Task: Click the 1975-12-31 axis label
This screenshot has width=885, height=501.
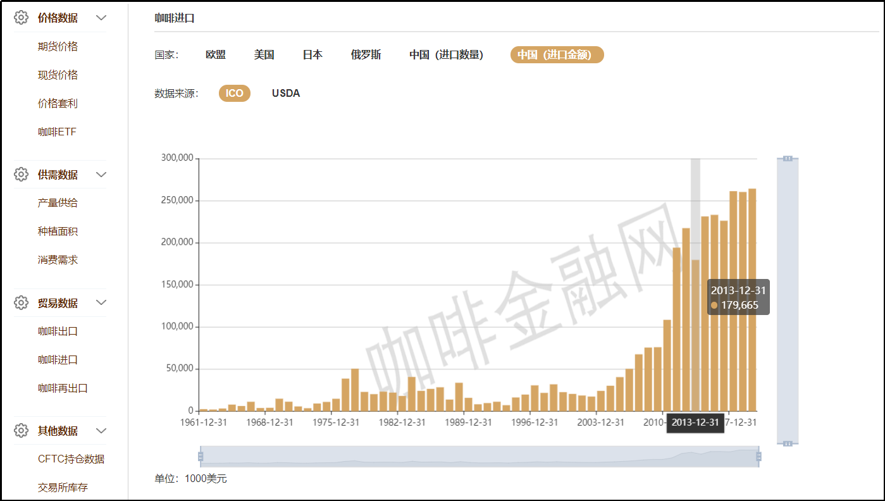Action: 335,422
